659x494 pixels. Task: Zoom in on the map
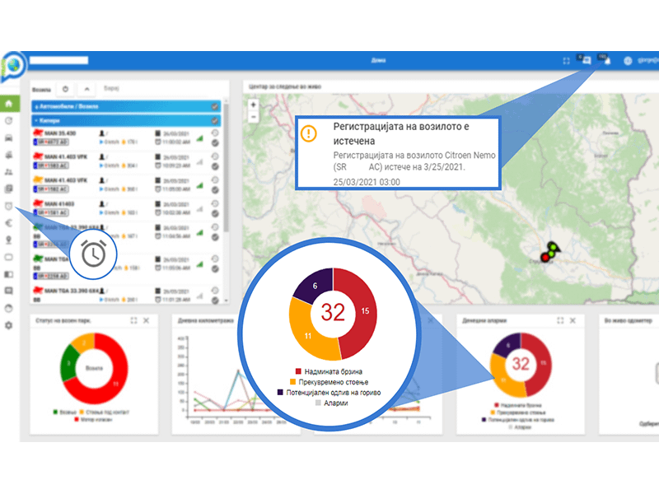pyautogui.click(x=253, y=105)
